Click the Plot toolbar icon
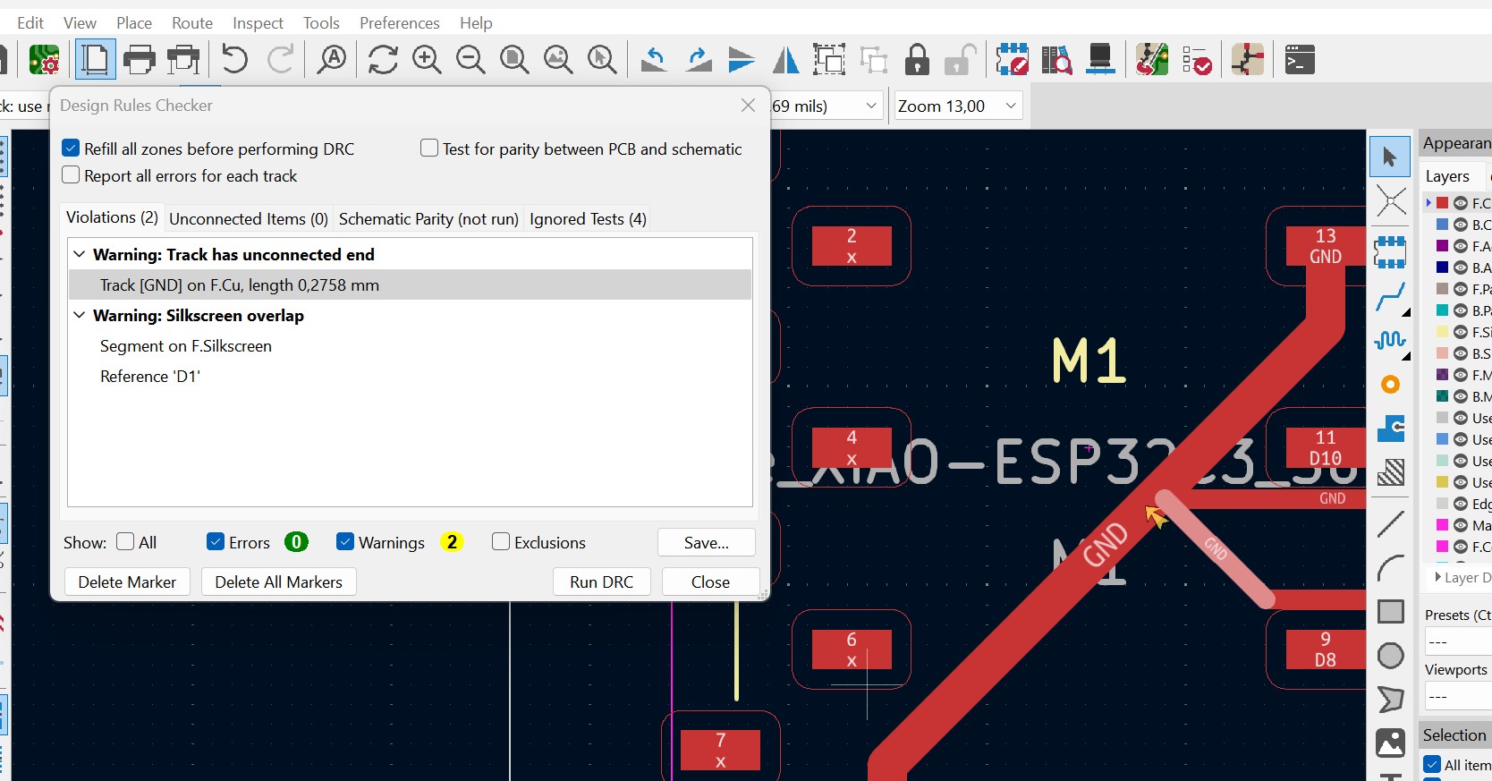 point(183,60)
